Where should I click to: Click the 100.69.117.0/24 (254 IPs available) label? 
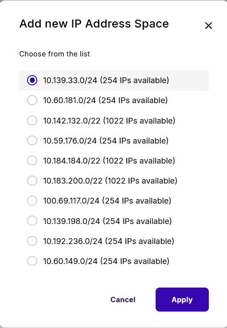coord(107,201)
